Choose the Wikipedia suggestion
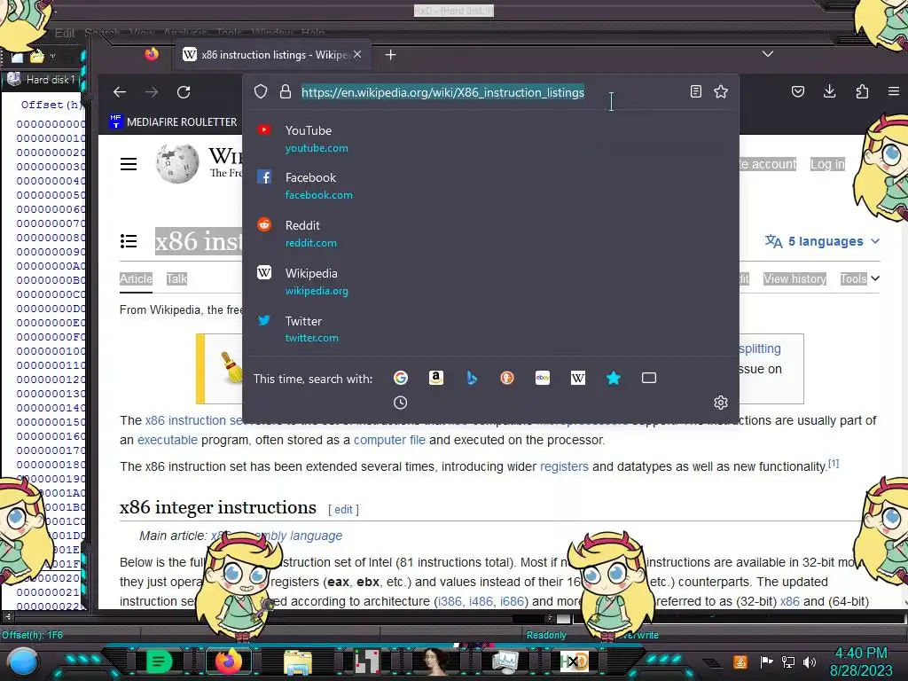908x681 pixels. point(489,281)
